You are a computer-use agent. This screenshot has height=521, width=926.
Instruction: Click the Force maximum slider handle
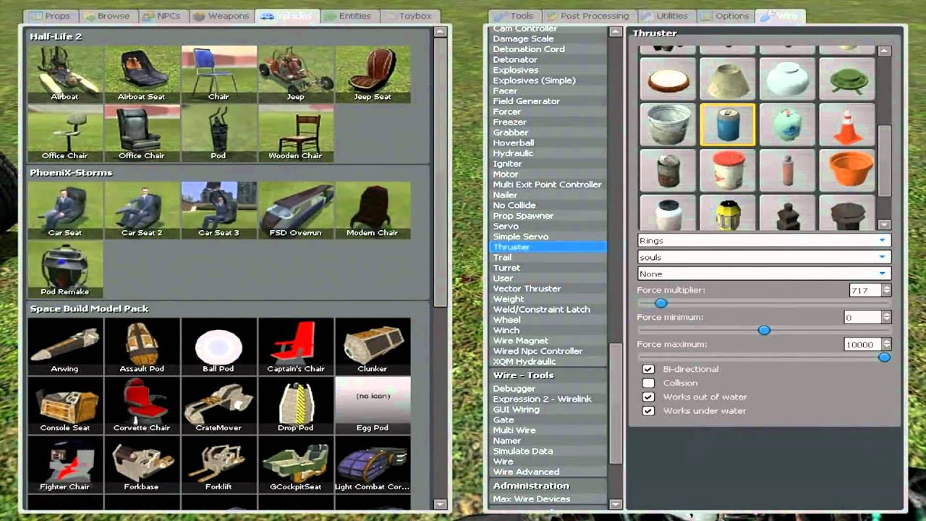click(884, 357)
